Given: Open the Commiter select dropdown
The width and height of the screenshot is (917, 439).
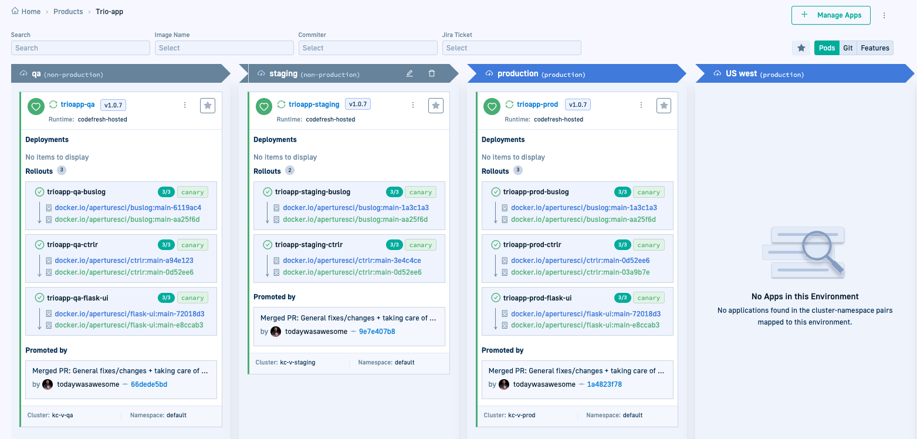Looking at the screenshot, I should point(367,48).
